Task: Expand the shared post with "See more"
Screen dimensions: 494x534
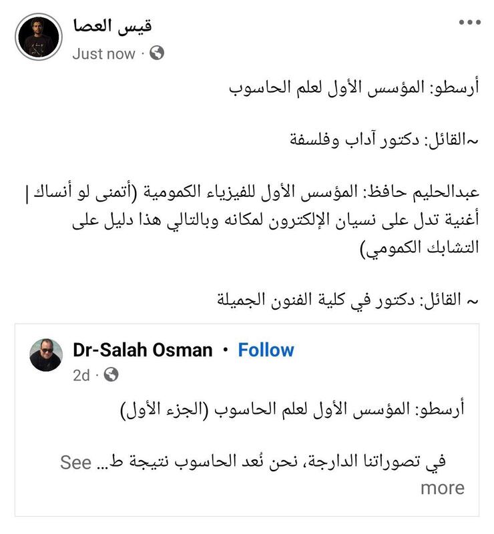Action: click(441, 487)
